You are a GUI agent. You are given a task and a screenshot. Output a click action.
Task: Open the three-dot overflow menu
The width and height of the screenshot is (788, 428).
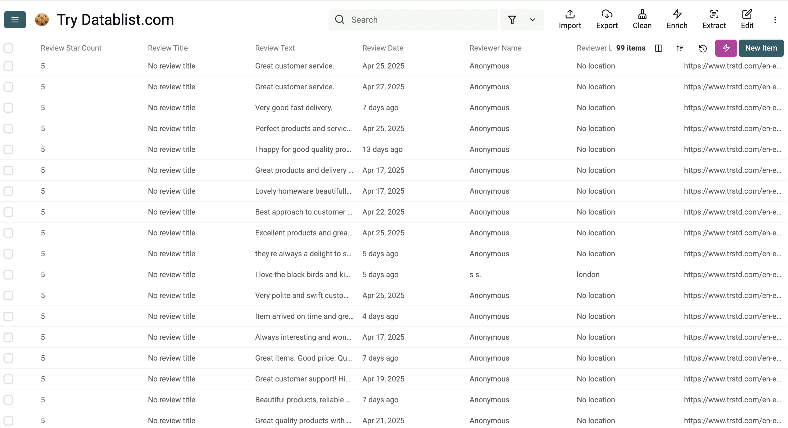(x=775, y=20)
